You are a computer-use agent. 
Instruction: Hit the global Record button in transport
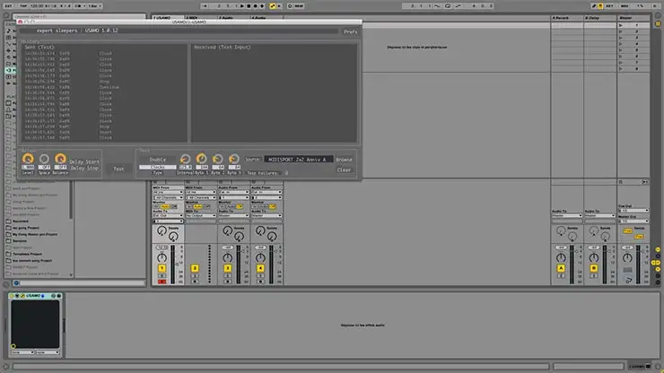pos(256,6)
